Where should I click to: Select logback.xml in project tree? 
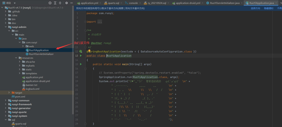(x=31, y=89)
